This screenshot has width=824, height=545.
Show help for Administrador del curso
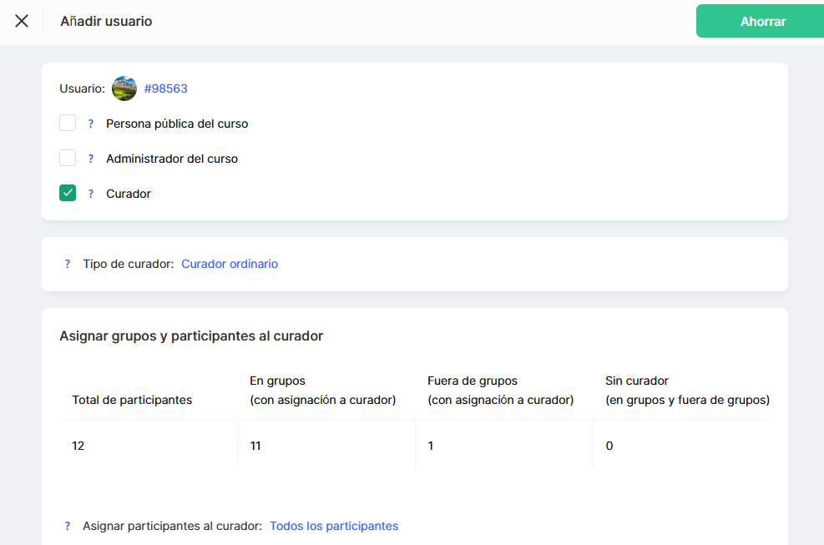pos(91,159)
